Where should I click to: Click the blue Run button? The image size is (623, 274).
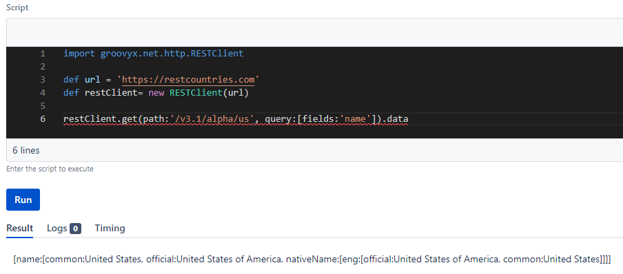point(23,200)
